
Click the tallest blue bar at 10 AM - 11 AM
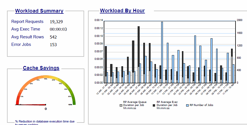(x=162, y=52)
